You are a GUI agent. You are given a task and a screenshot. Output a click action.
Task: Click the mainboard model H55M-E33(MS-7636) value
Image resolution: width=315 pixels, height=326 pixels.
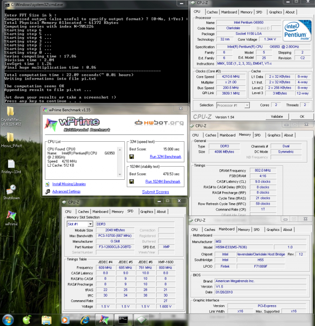244,247
